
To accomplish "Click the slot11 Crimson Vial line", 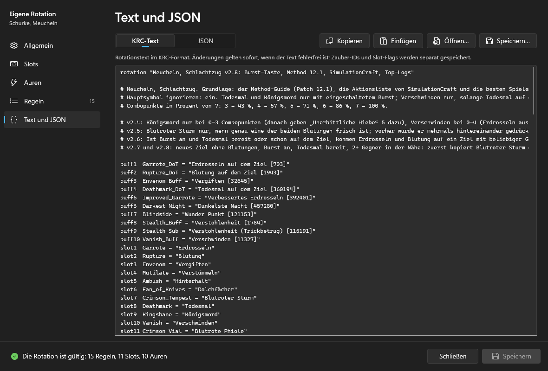I will [183, 331].
